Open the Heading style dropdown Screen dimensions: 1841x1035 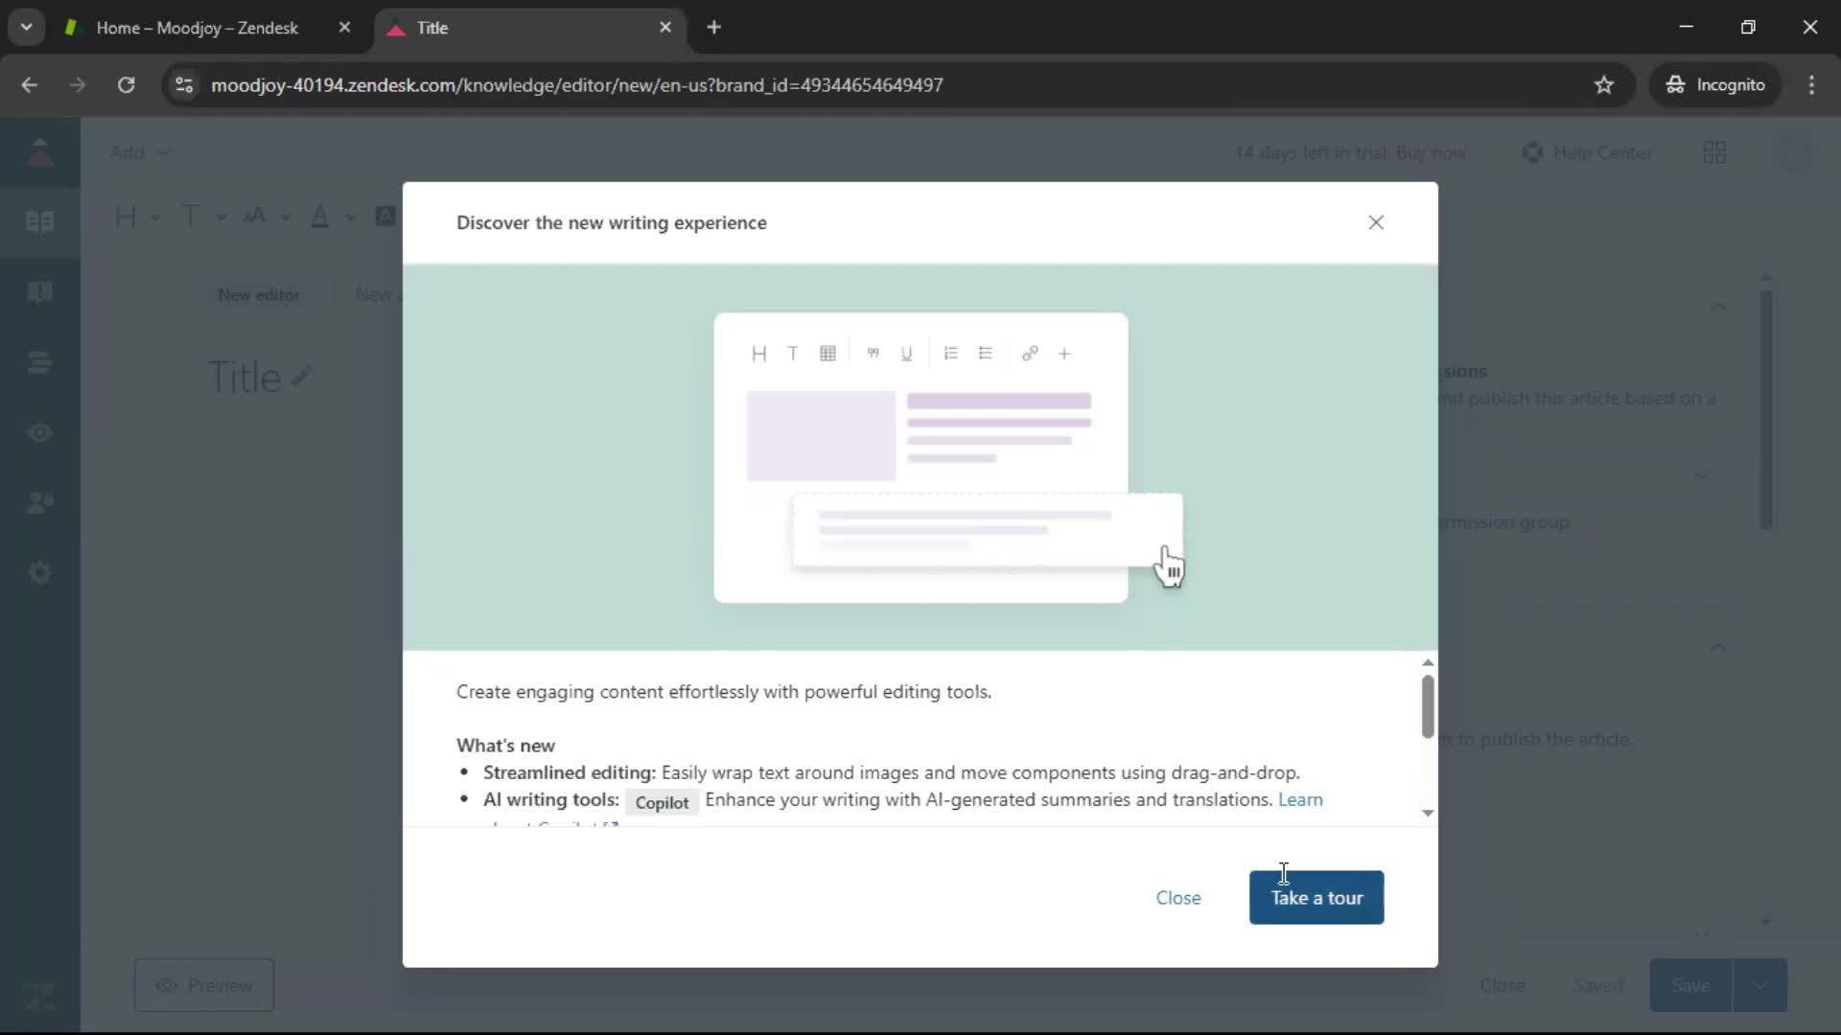tap(137, 217)
